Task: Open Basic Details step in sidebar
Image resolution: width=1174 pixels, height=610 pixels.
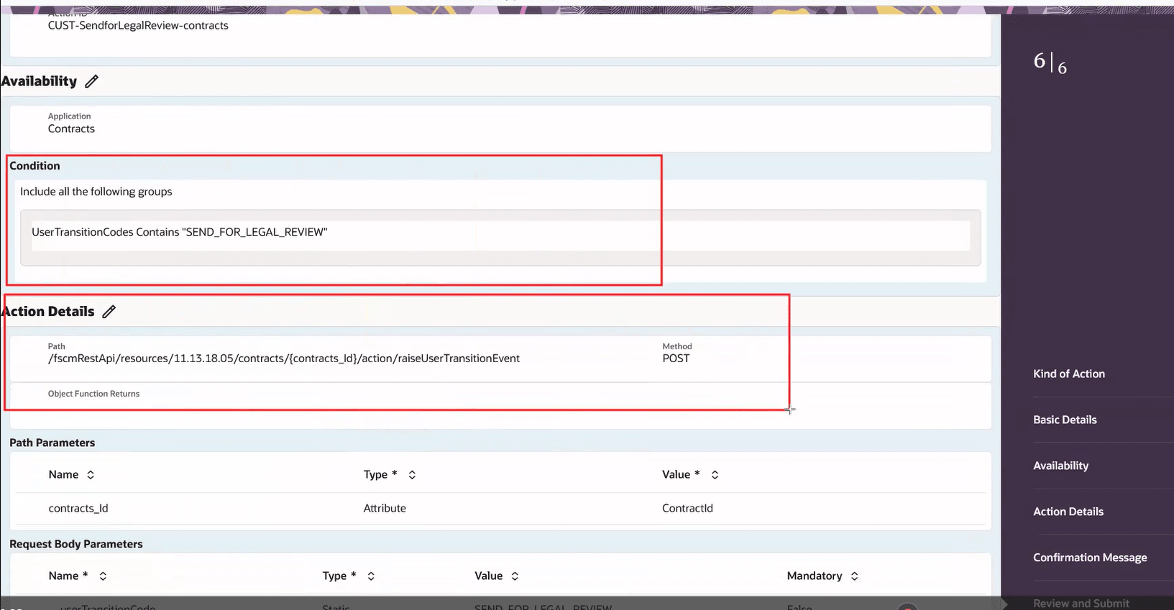Action: click(1065, 420)
